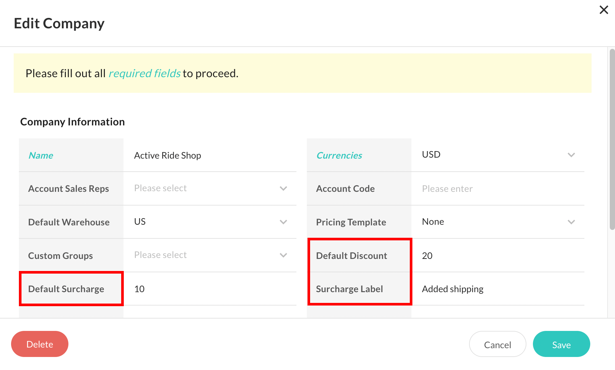Click the Pricing Template chevron arrow
This screenshot has height=370, width=615.
coord(571,222)
